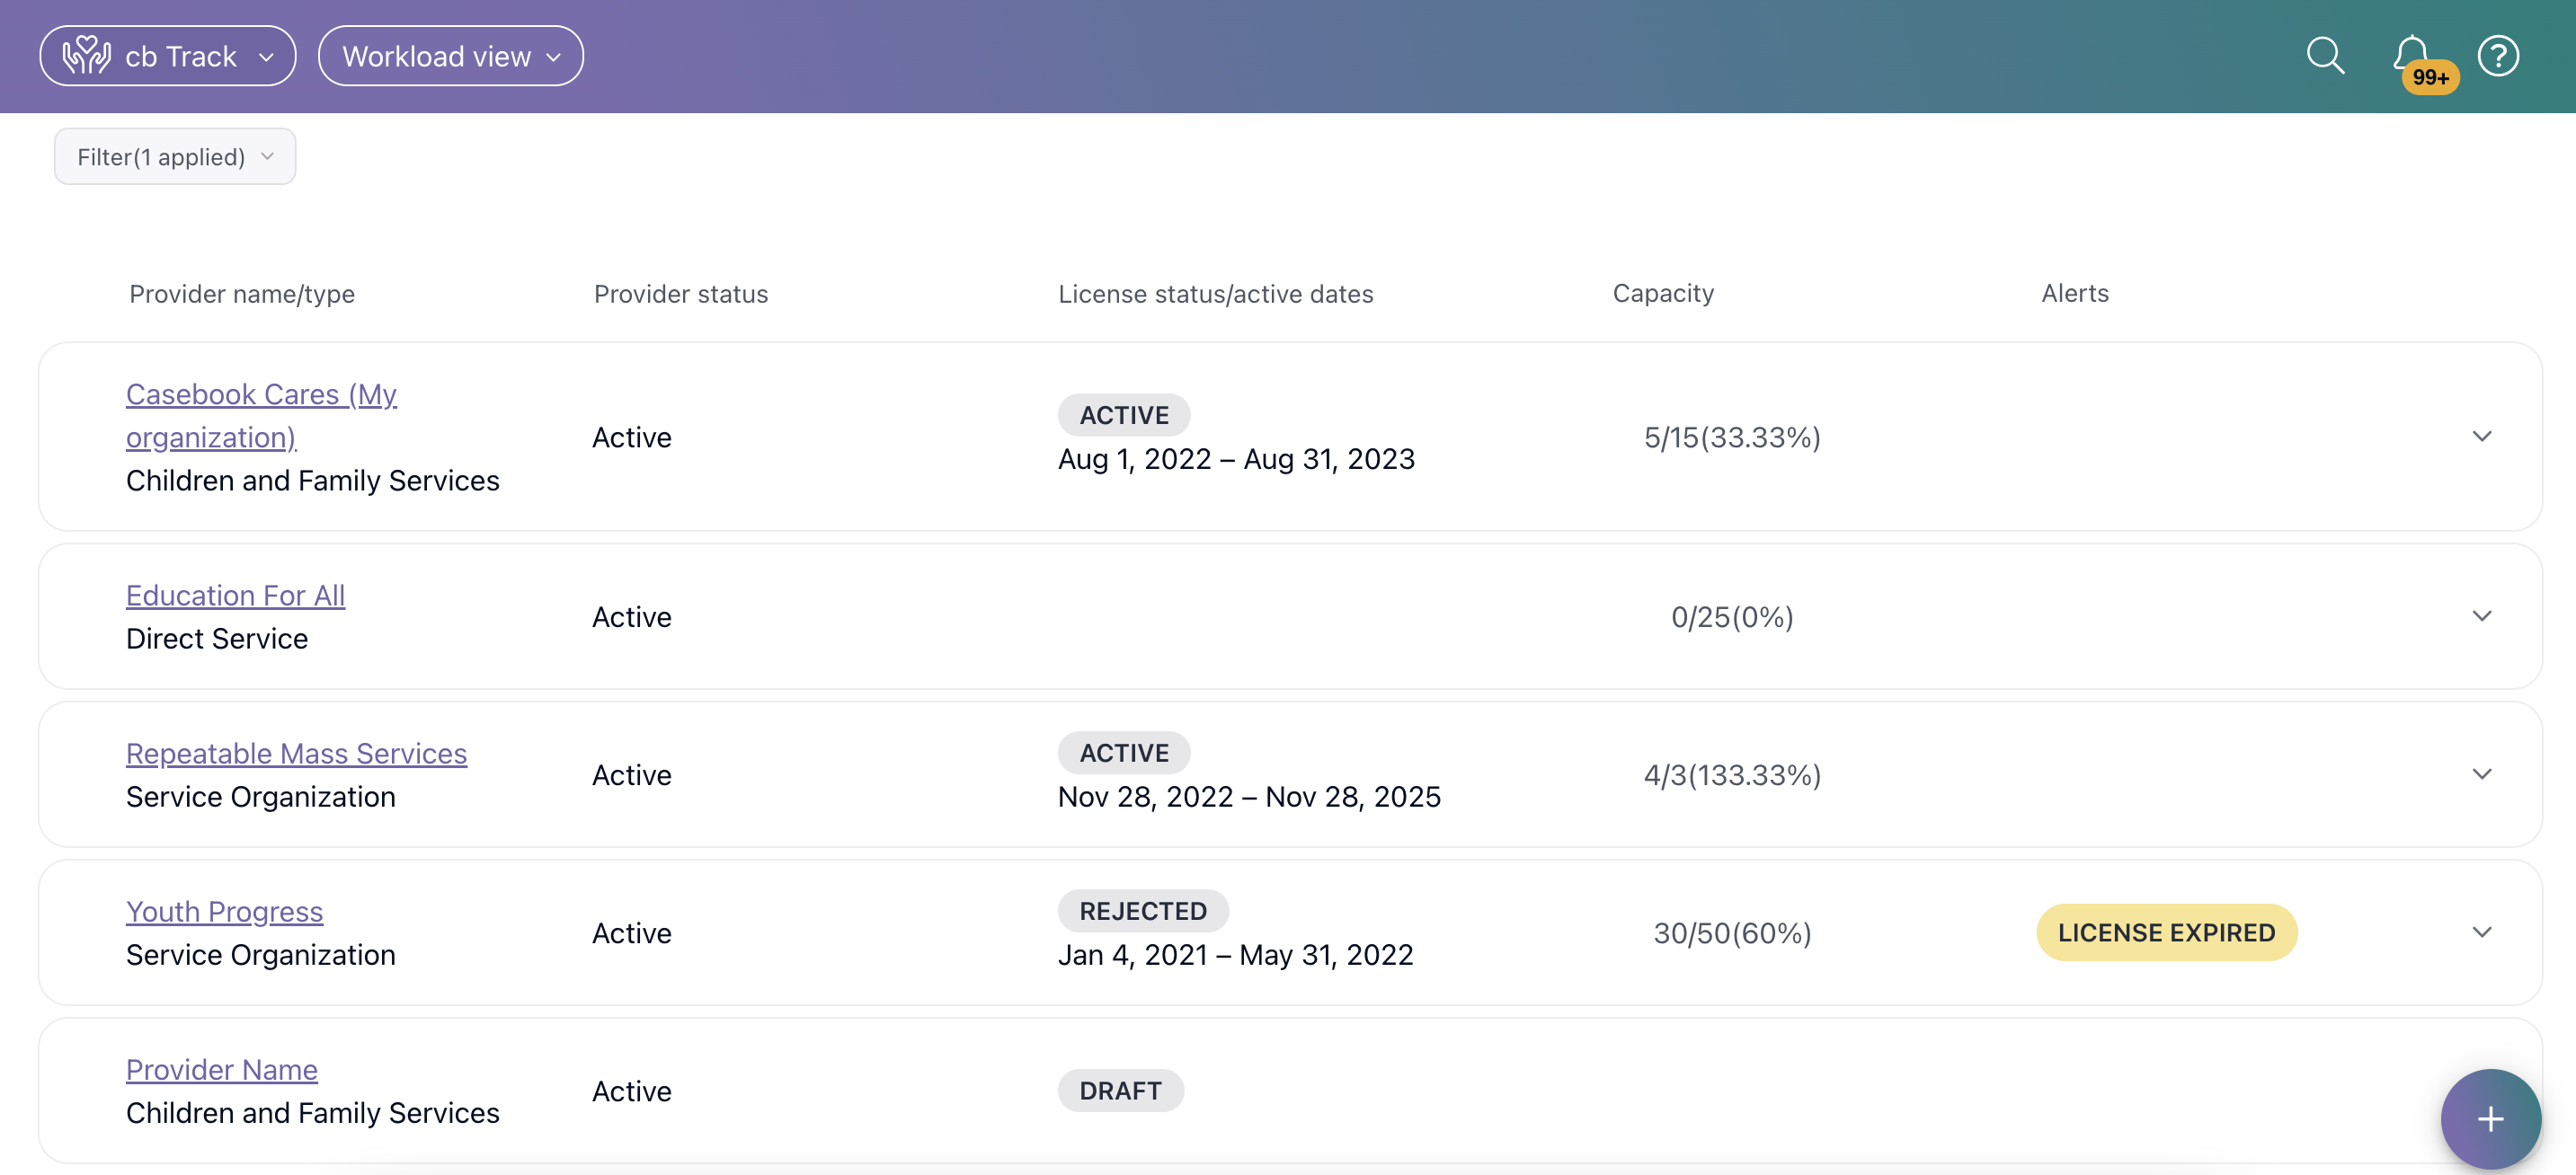Click License status/active dates column header

click(1215, 294)
